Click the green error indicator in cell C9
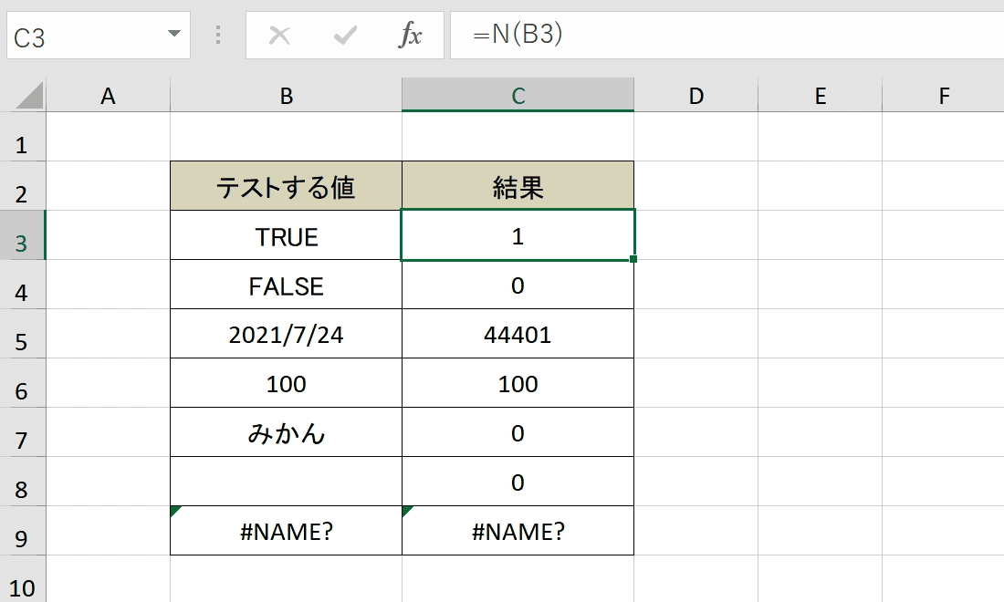Image resolution: width=1004 pixels, height=602 pixels. click(x=408, y=511)
